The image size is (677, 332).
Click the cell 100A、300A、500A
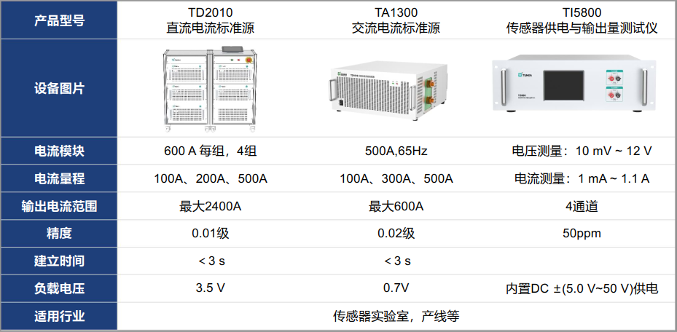(x=396, y=178)
